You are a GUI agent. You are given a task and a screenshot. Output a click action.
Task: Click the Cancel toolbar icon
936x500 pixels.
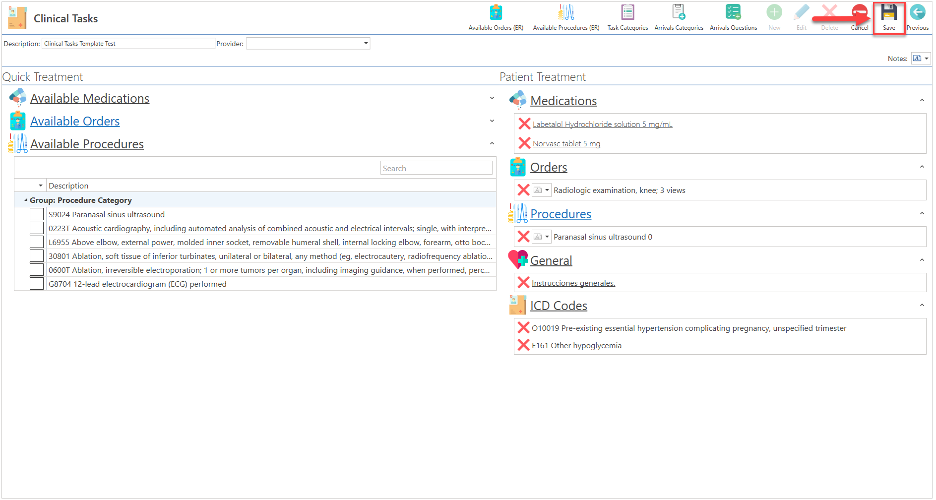(860, 12)
